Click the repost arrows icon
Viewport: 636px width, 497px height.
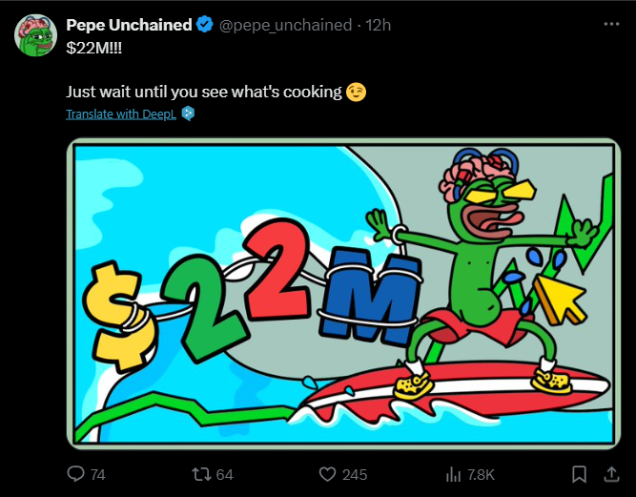click(x=201, y=474)
